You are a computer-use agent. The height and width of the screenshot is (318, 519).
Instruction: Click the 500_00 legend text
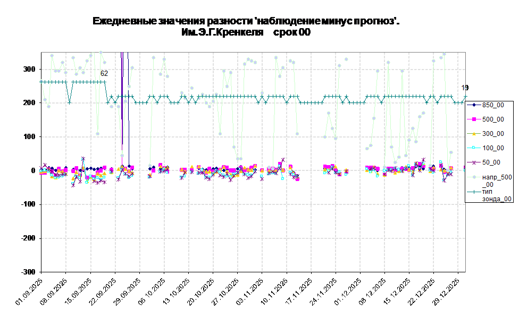click(x=493, y=119)
